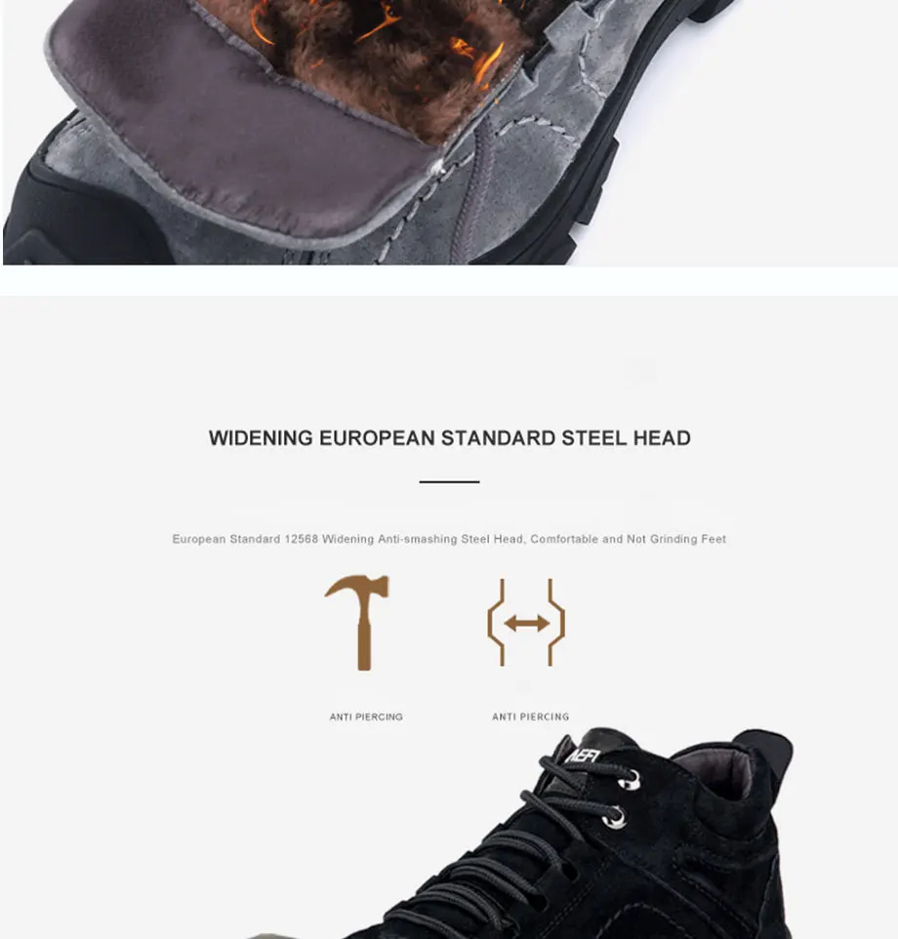Click the widening double-arrow bracket icon
Screen dimensions: 898x939
[526, 623]
